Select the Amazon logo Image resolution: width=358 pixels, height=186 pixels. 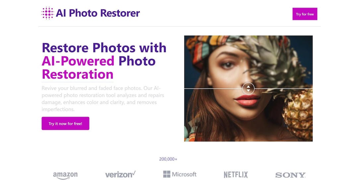click(x=65, y=175)
